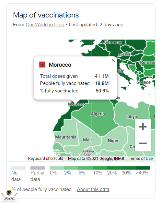This screenshot has height=203, width=160.
Task: Click the >40% dark green legend swatch
Action: coord(143,168)
